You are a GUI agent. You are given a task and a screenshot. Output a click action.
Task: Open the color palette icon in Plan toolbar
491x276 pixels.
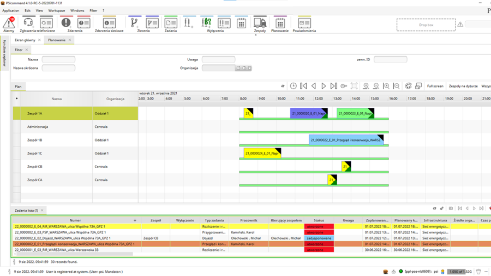tap(408, 86)
